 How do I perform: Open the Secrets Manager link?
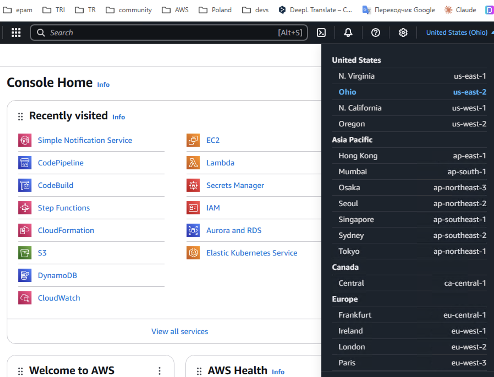pos(235,185)
